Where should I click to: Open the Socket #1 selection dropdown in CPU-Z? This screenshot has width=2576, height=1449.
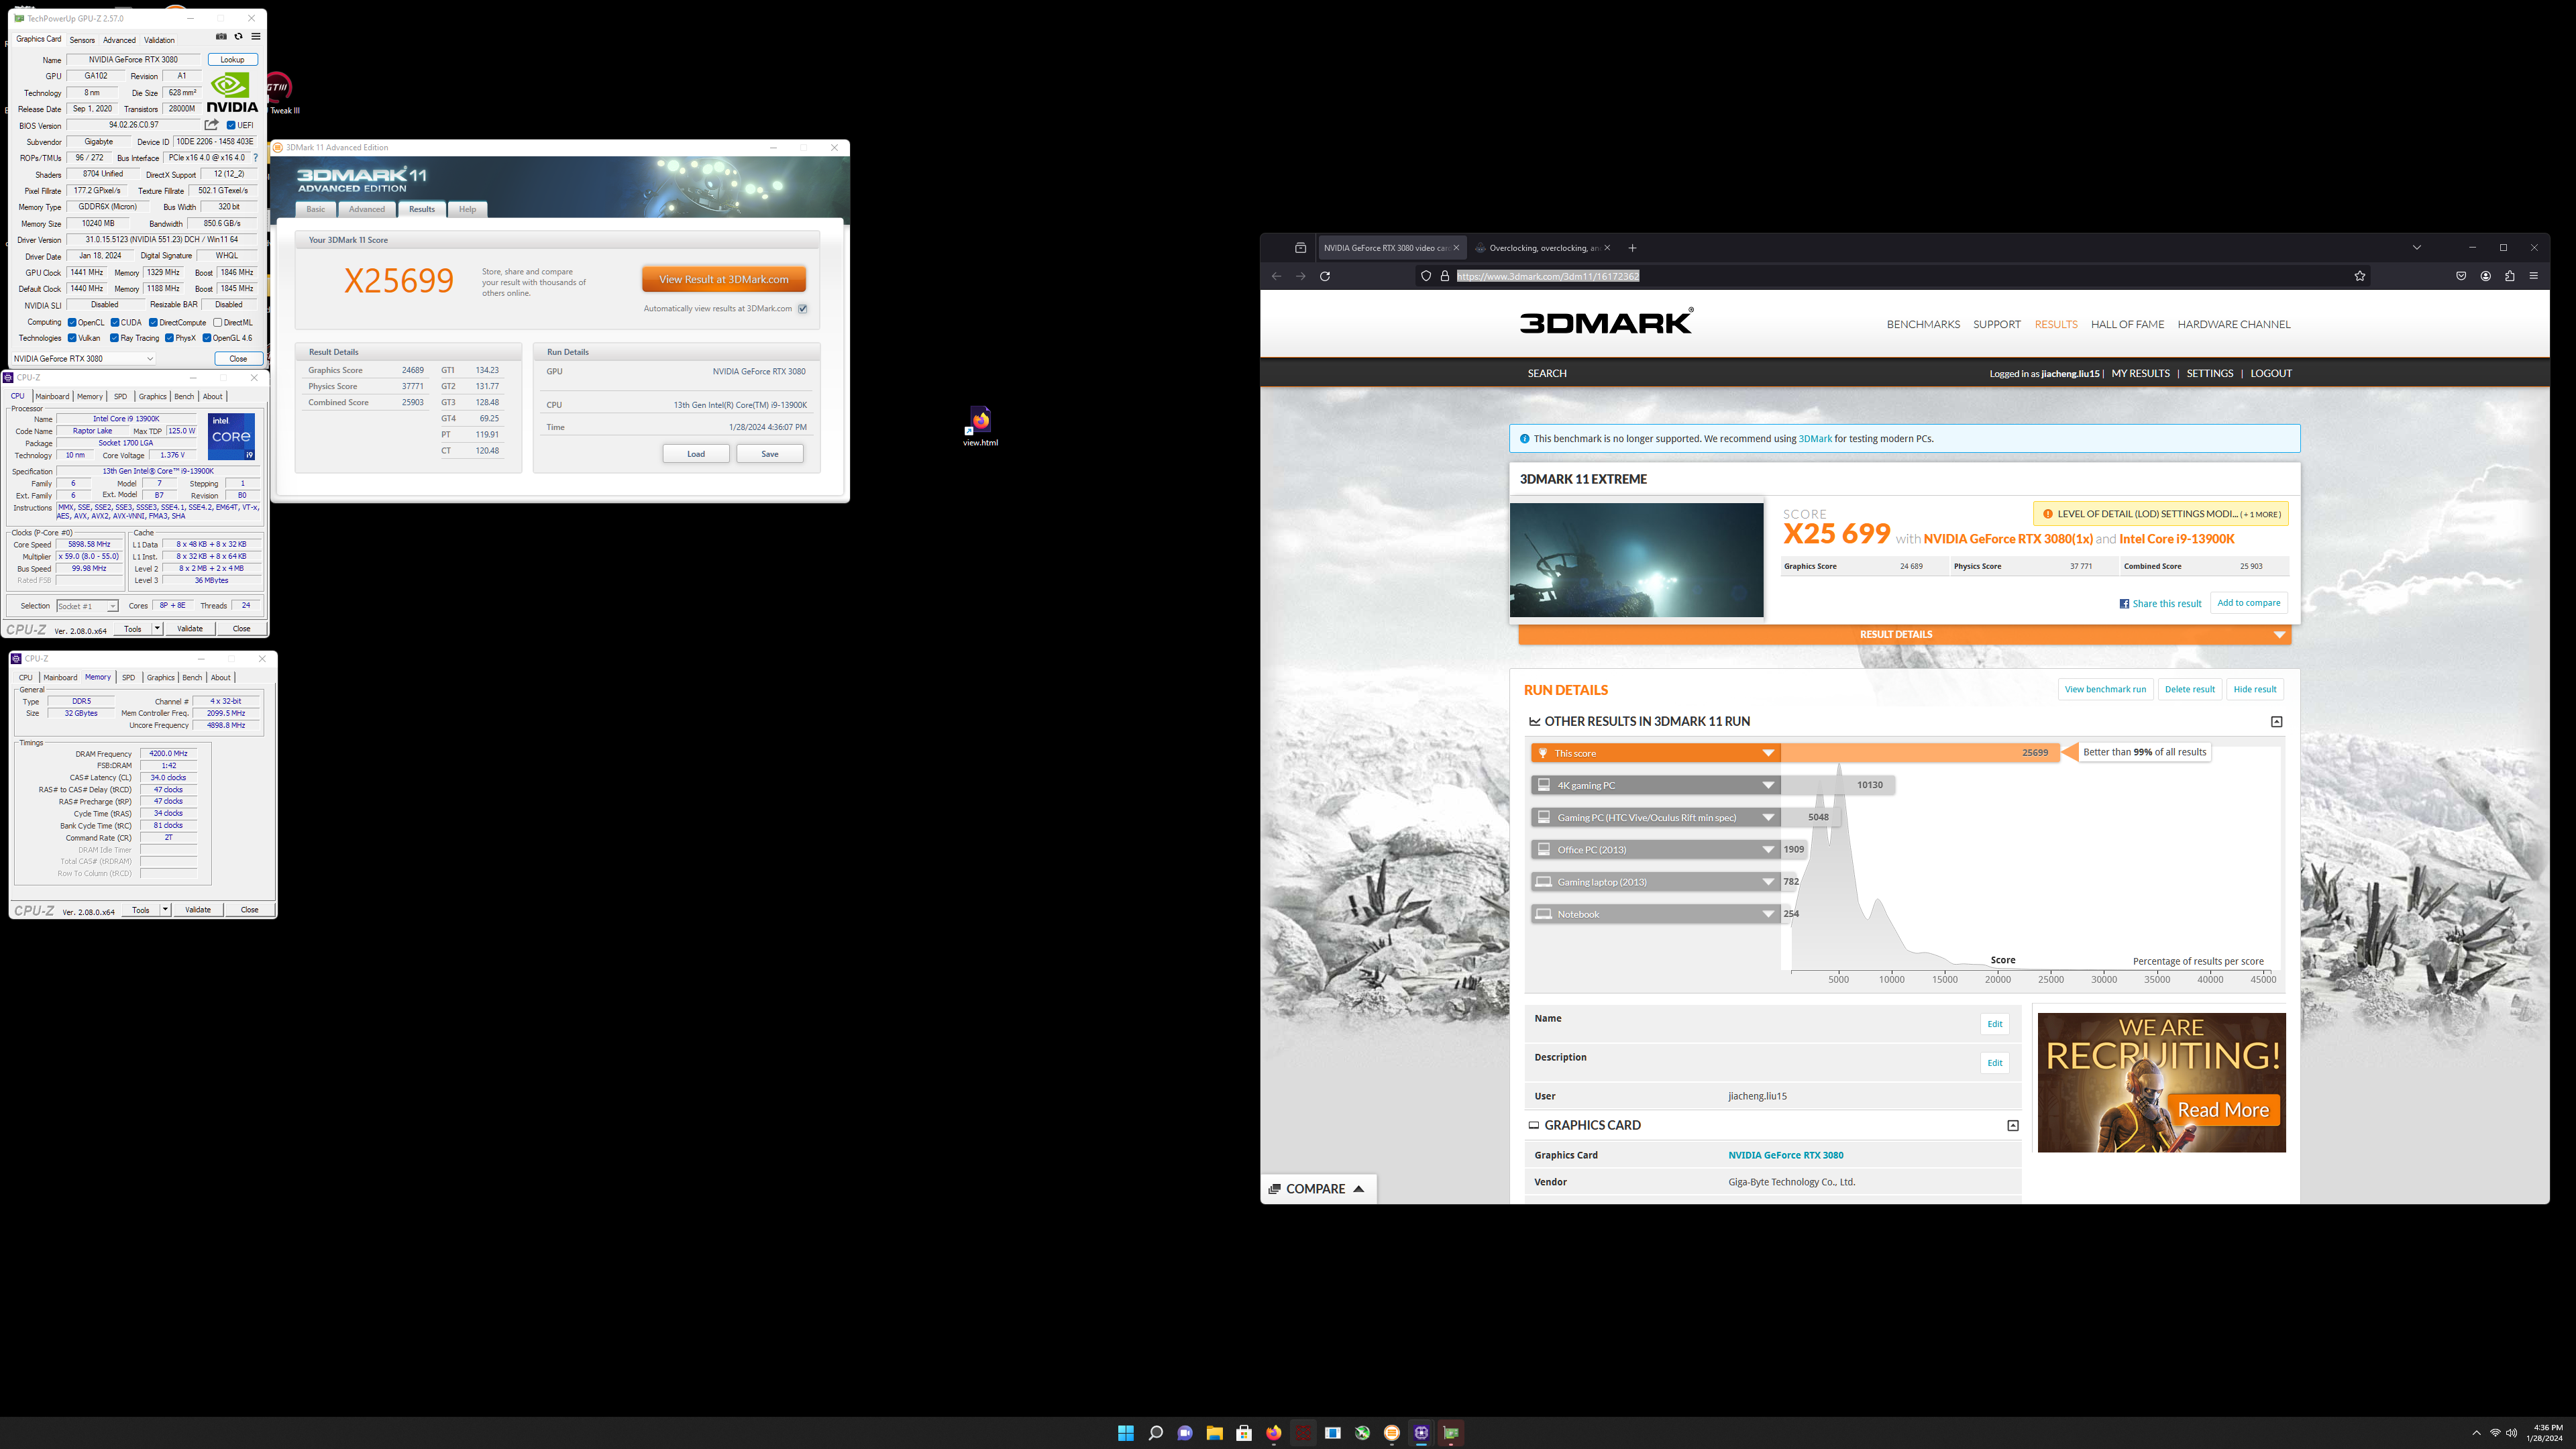pyautogui.click(x=87, y=606)
